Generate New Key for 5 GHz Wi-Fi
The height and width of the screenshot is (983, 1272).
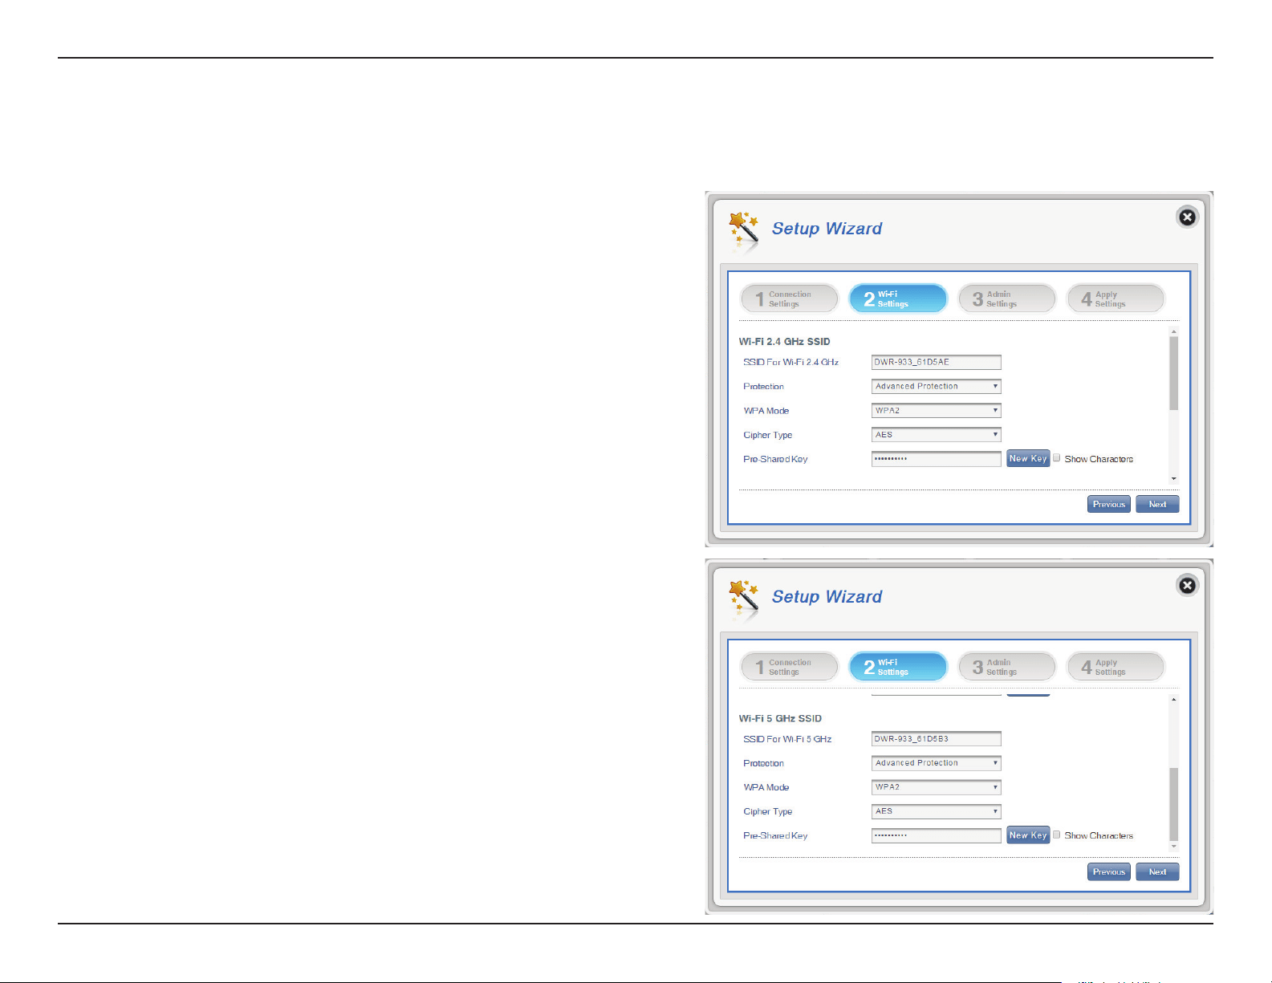(x=1028, y=835)
